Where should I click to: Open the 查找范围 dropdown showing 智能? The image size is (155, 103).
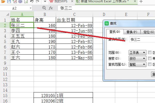[x=137, y=64]
